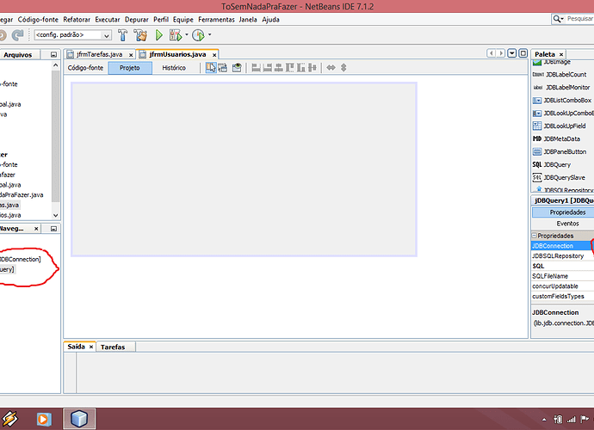Click the Clean and Build icon

pos(140,35)
